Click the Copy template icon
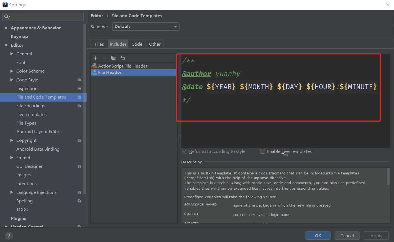The width and height of the screenshot is (394, 242). point(113,58)
